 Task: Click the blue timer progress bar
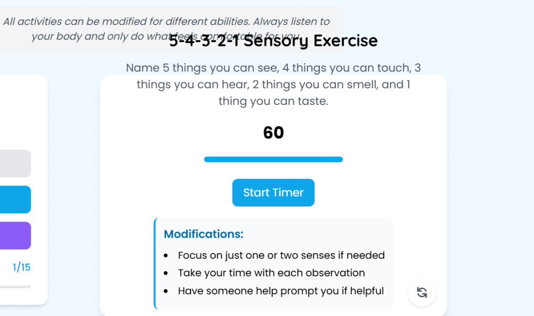pos(273,159)
